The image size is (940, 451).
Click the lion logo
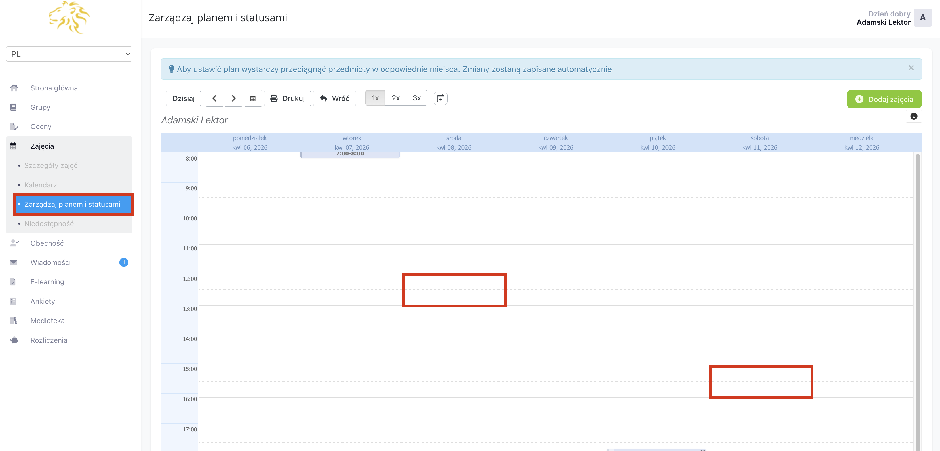coord(69,18)
